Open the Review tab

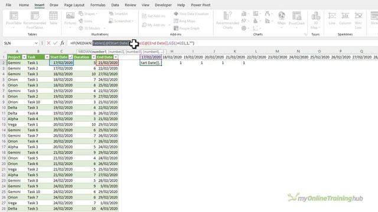[131, 5]
